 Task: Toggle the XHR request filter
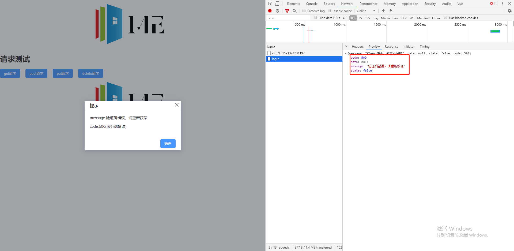coord(353,18)
